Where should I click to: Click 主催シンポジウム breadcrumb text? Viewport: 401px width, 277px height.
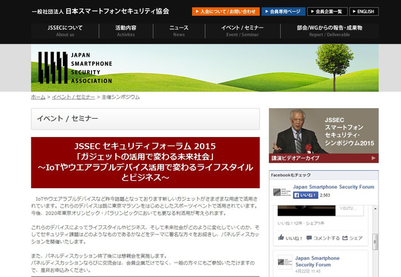(x=121, y=97)
